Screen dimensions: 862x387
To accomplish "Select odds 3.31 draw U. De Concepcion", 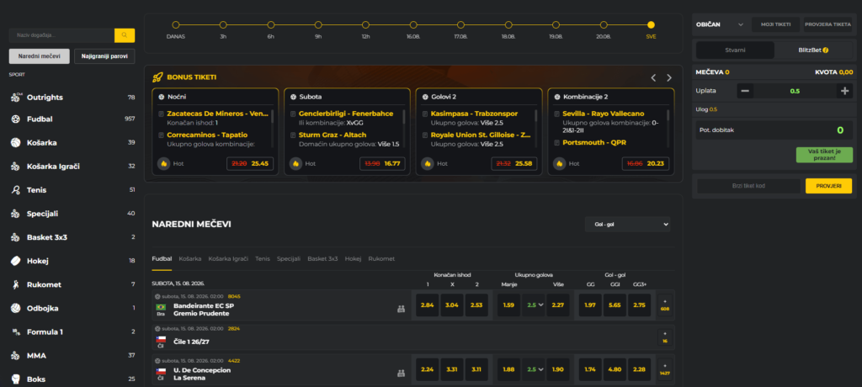I will coord(452,369).
